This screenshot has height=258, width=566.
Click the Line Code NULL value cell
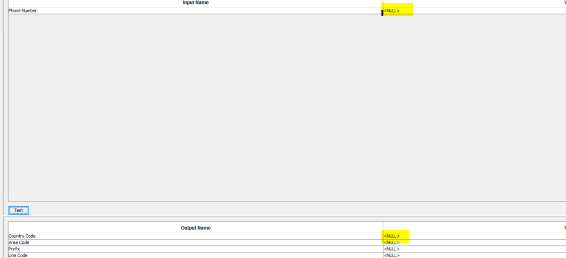(x=474, y=255)
